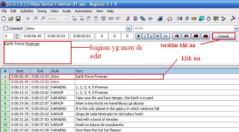
Task: Click the duration field 0:00:03.63
Action: pos(82,36)
